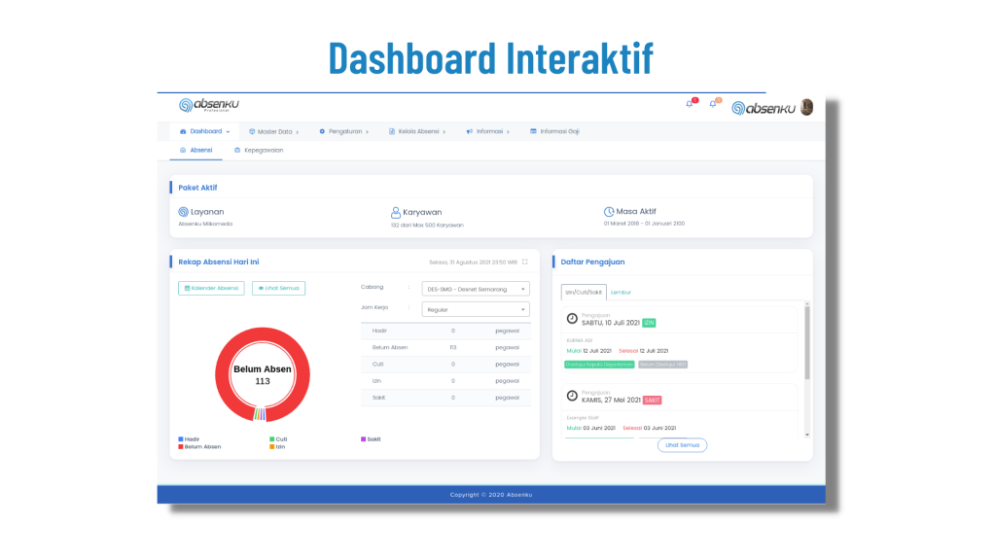Click Lihat Semua button under Daftar Pengajuan
Screen dimensions: 996x560
tap(682, 444)
